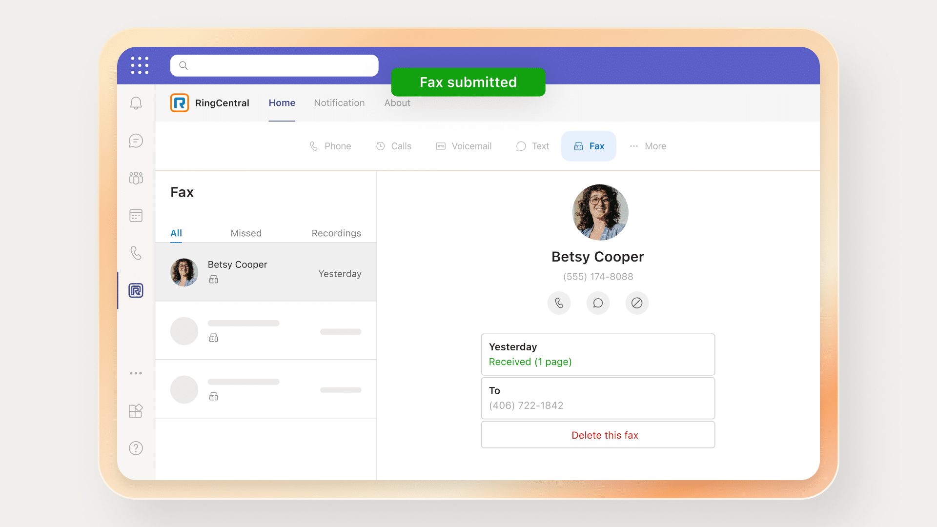Screen dimensions: 937x527
Task: Click the RingCentral app icon in sidebar
Action: click(x=137, y=290)
